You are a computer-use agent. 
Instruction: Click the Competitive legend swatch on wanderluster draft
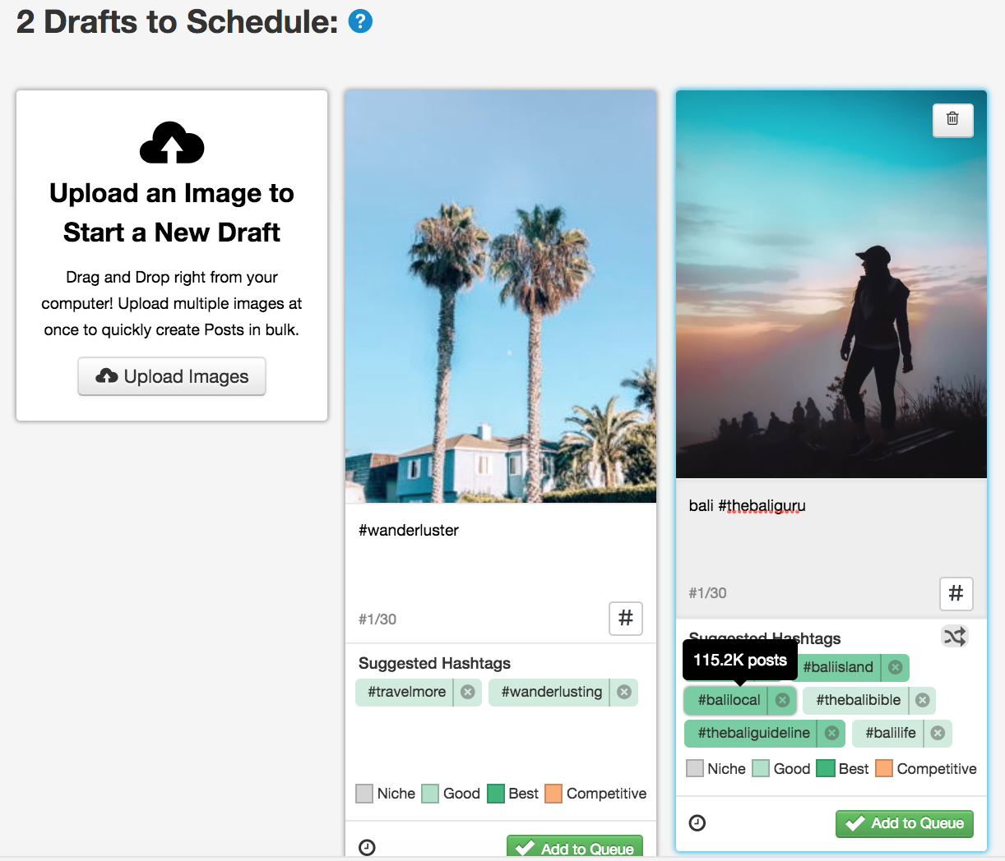553,794
